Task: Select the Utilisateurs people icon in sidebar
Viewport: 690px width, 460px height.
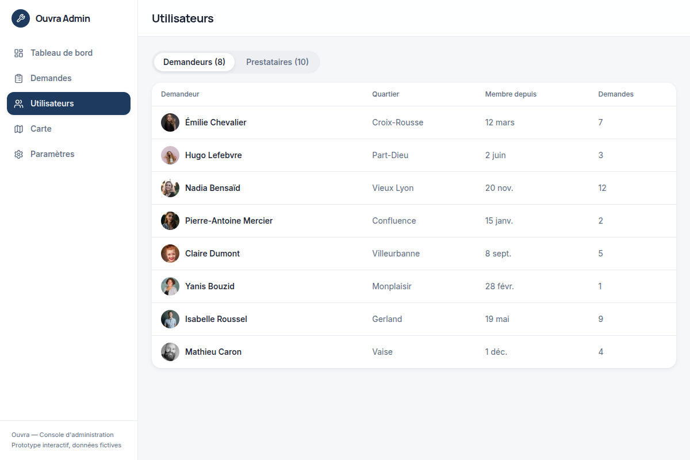Action: (18, 103)
